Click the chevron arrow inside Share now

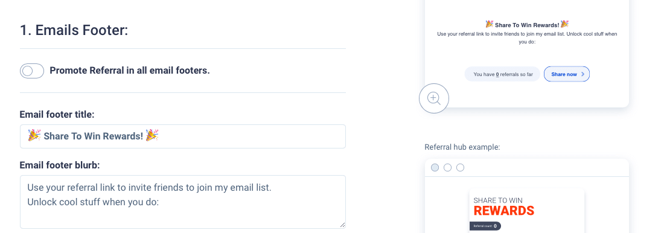pos(583,74)
